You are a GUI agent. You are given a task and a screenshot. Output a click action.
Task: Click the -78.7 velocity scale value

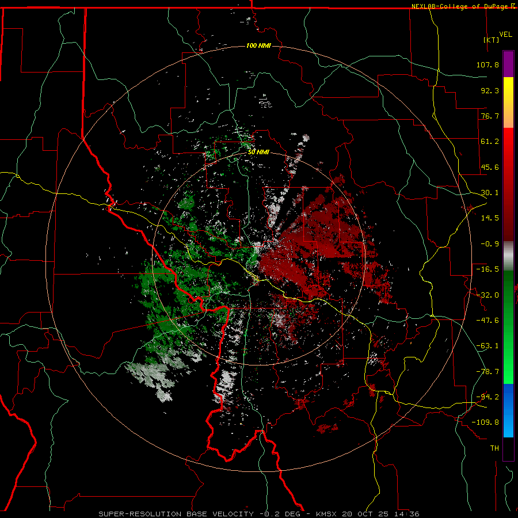(x=487, y=372)
